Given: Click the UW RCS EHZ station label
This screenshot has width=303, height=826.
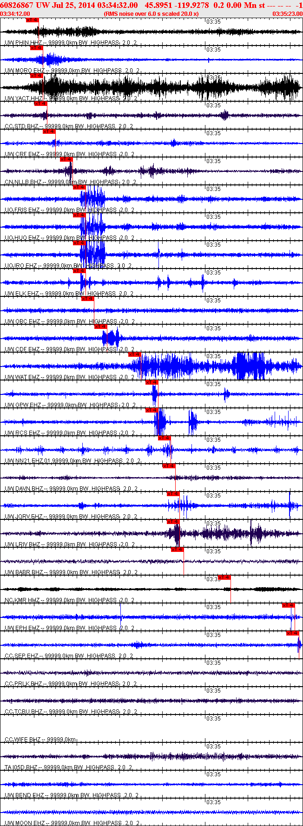Looking at the screenshot, I should [x=70, y=433].
